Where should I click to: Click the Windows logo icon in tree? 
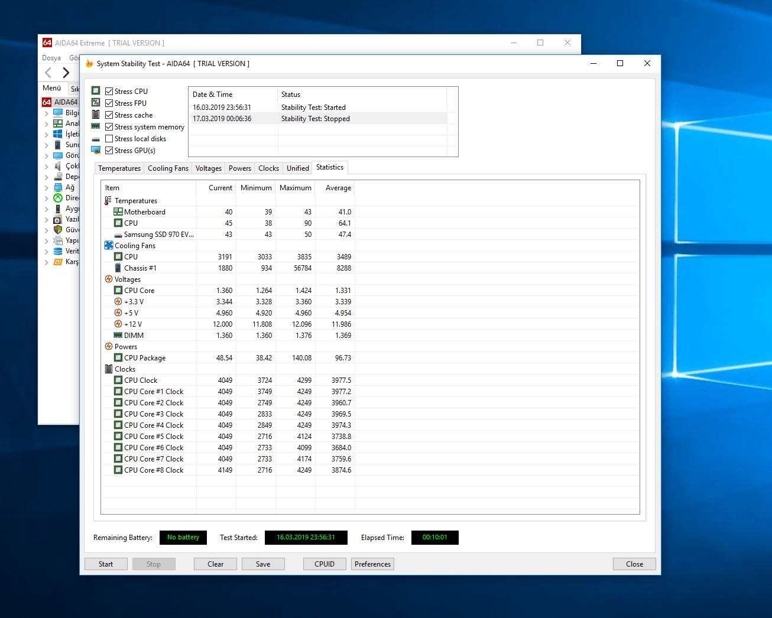pyautogui.click(x=58, y=134)
